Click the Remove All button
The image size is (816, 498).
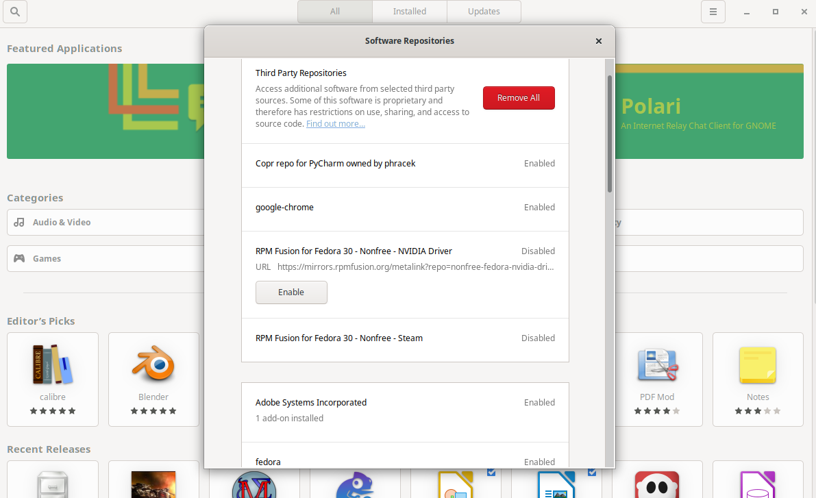pos(519,98)
